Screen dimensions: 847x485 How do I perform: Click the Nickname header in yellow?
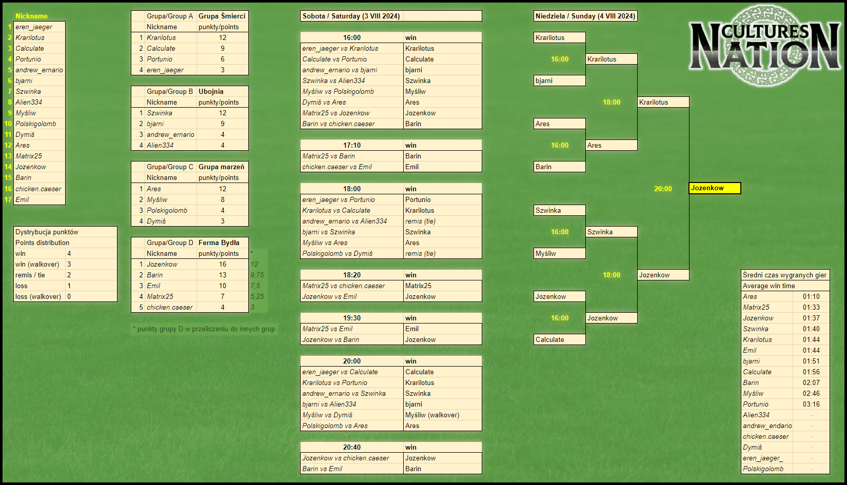(x=31, y=16)
